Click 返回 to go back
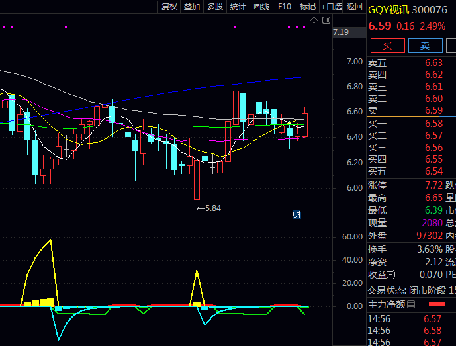This screenshot has width=456, height=346. coord(355,7)
